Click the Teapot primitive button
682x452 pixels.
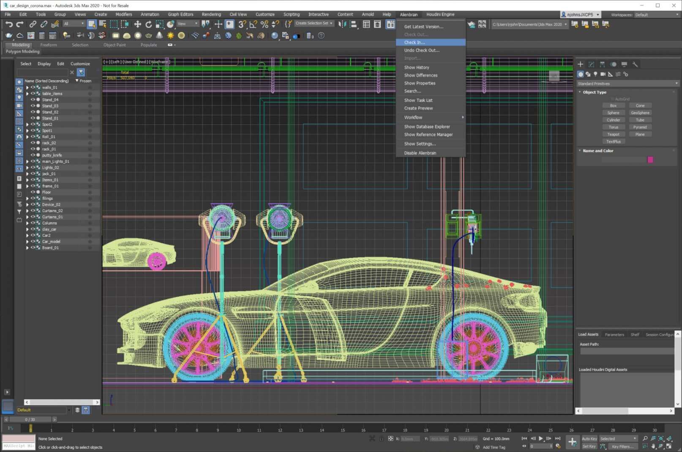[x=613, y=134]
